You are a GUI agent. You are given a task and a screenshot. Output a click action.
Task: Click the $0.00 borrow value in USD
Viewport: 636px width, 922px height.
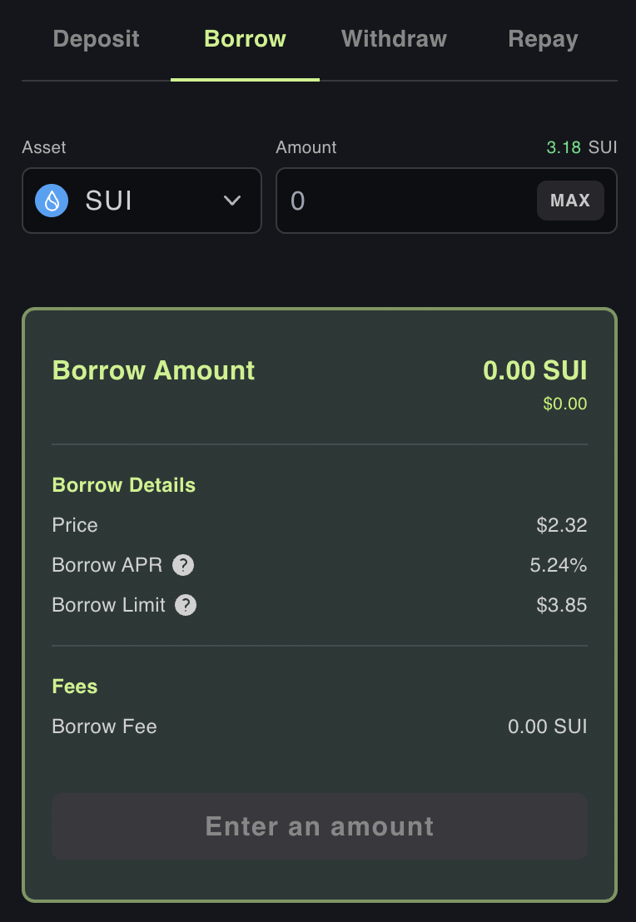564,404
